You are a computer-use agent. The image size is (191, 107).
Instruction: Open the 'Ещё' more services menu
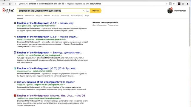(87, 16)
